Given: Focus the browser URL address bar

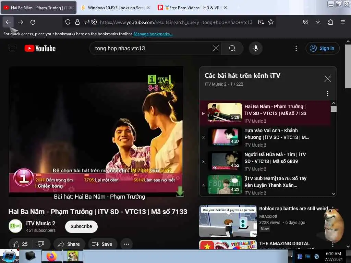Looking at the screenshot, I should coord(176,22).
